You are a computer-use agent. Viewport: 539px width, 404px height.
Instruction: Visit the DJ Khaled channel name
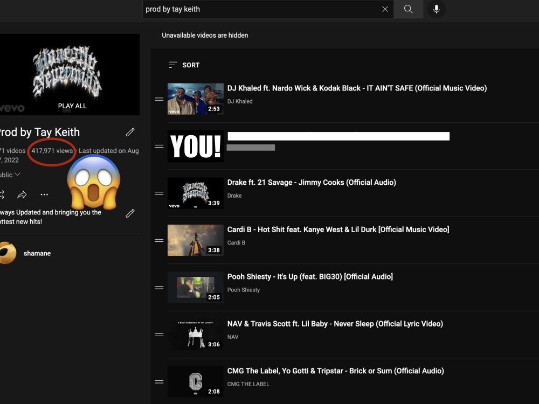240,101
